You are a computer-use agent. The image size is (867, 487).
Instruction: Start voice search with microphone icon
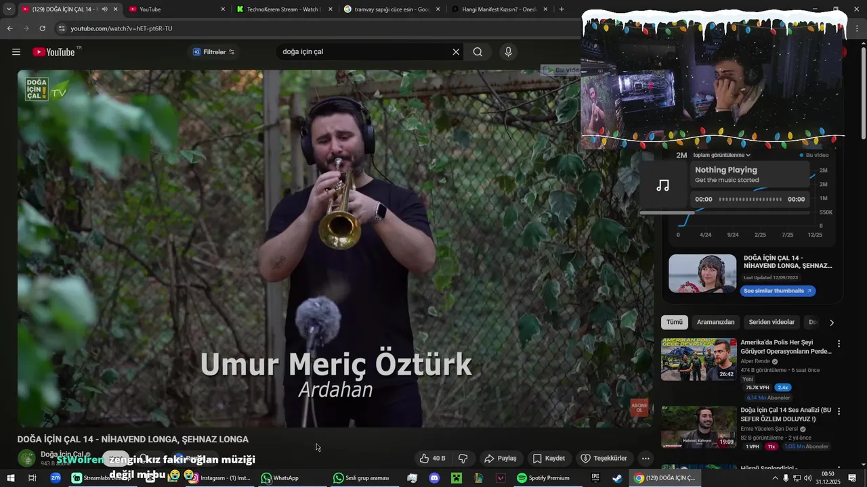coord(508,52)
